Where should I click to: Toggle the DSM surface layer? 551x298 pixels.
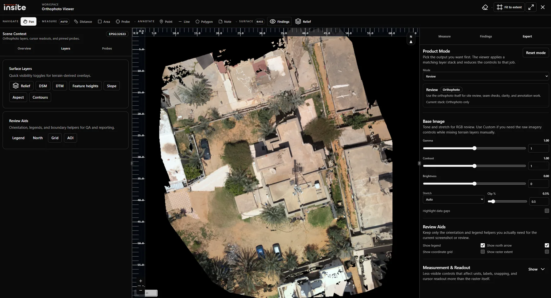coord(43,86)
